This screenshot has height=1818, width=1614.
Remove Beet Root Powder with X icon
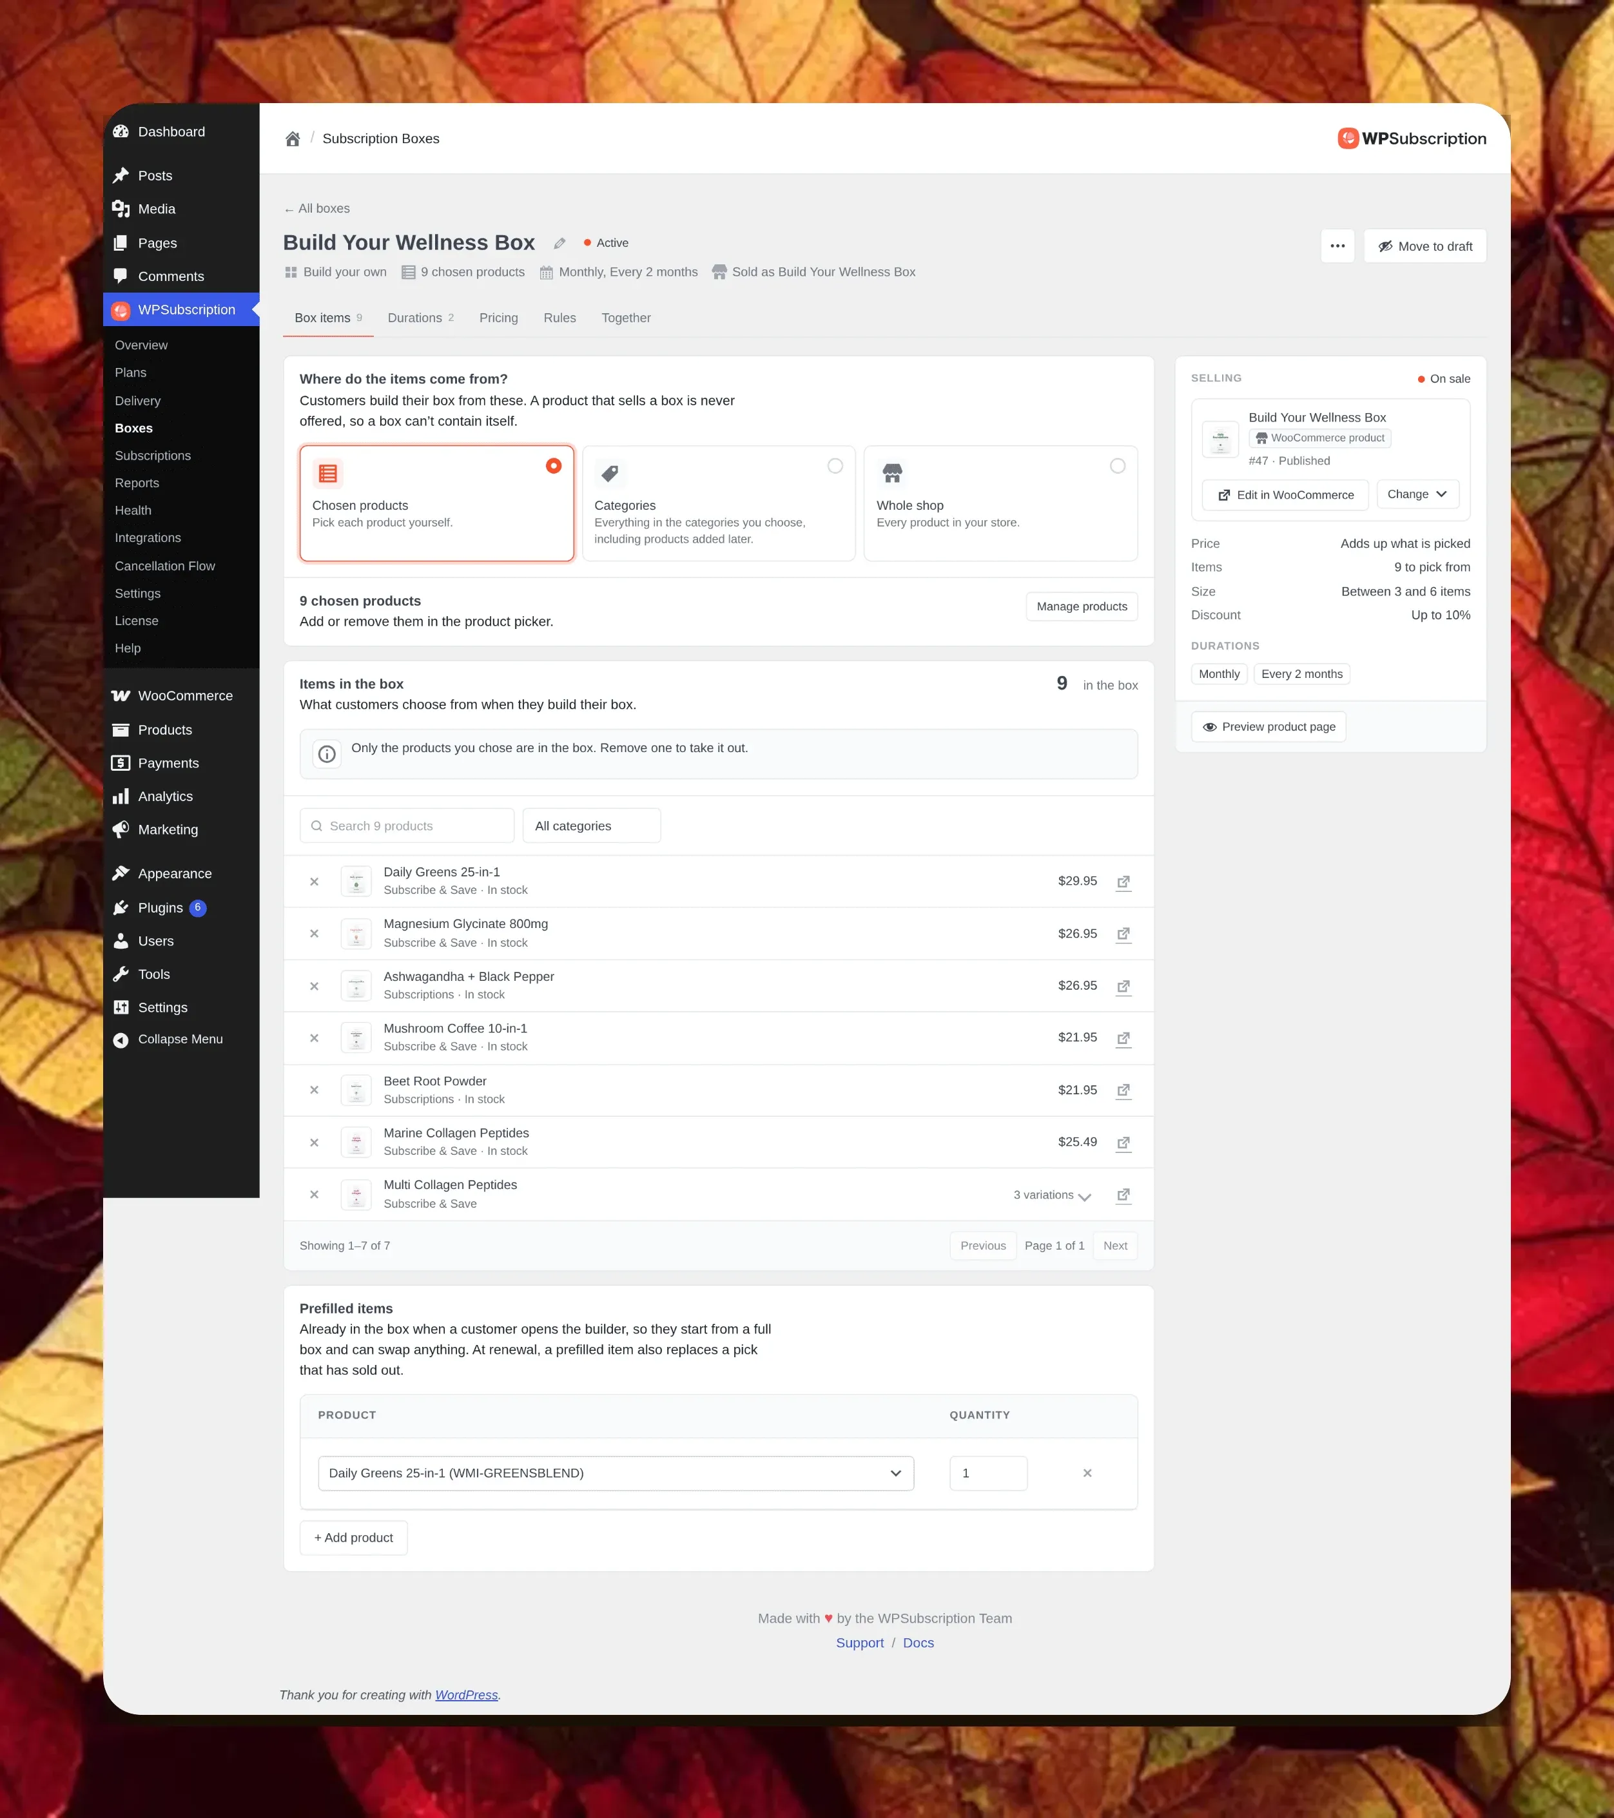point(314,1090)
